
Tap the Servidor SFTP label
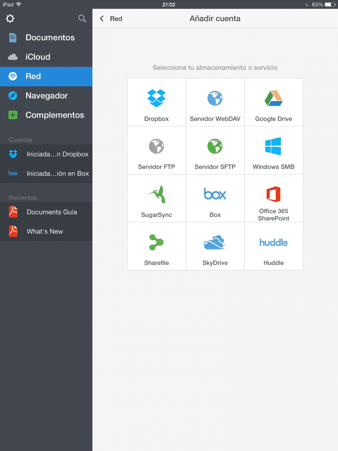(215, 167)
